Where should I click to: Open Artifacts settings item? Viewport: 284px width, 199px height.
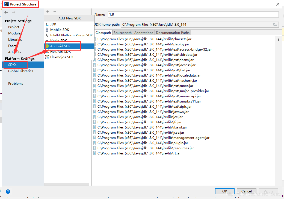(15, 52)
